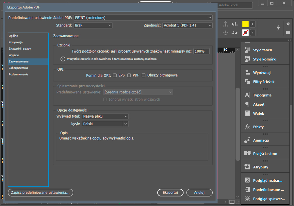This screenshot has height=206, width=294.
Task: Open the Standard dropdown set to Brak
Action: [x=93, y=25]
